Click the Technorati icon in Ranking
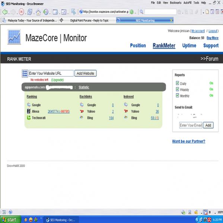The height and width of the screenshot is (223, 223). (29, 118)
